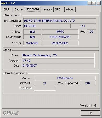Go to the Memory tab
This screenshot has height=118, width=102.
click(47, 9)
